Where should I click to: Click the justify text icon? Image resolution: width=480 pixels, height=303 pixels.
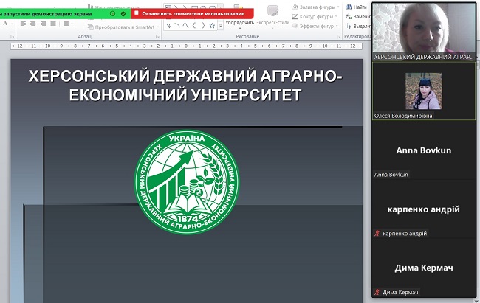click(53, 24)
